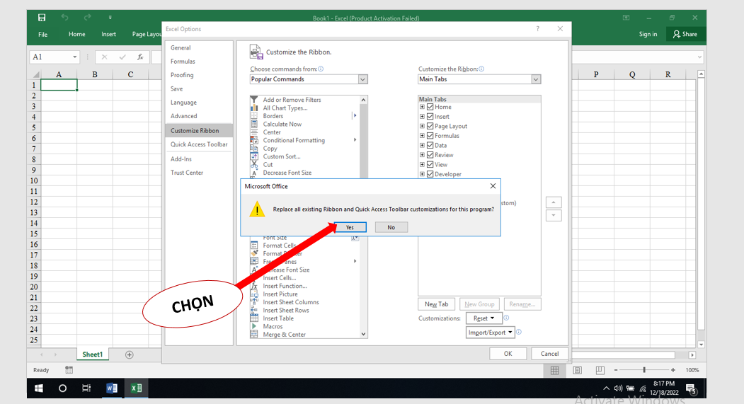Open the Popular Commands dropdown
Viewport: 744px width, 404px height.
362,79
